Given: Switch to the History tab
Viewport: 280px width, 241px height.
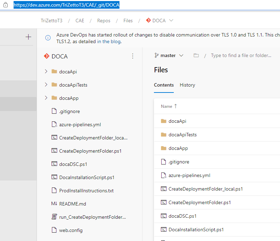Looking at the screenshot, I should click(187, 85).
